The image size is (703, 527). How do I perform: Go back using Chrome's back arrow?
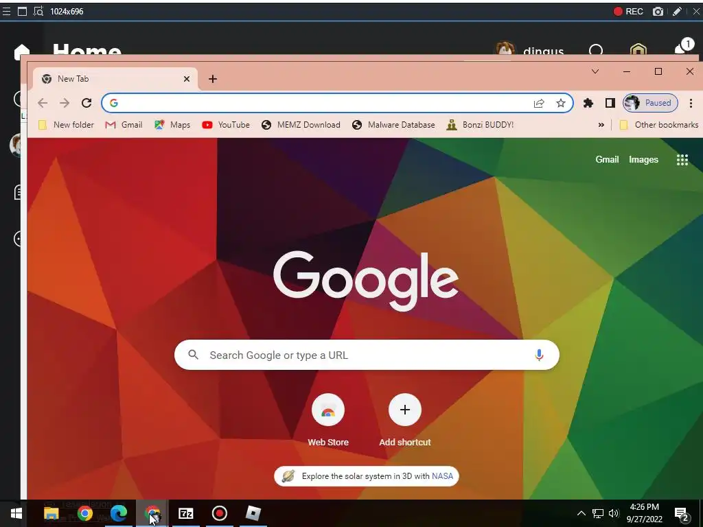[x=43, y=103]
